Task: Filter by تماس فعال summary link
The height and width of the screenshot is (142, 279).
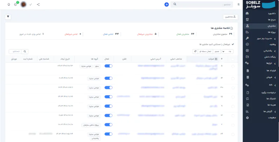Action: coord(108,34)
